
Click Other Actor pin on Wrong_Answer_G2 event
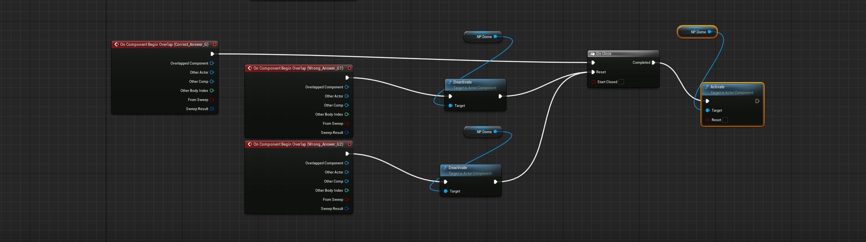click(x=347, y=172)
